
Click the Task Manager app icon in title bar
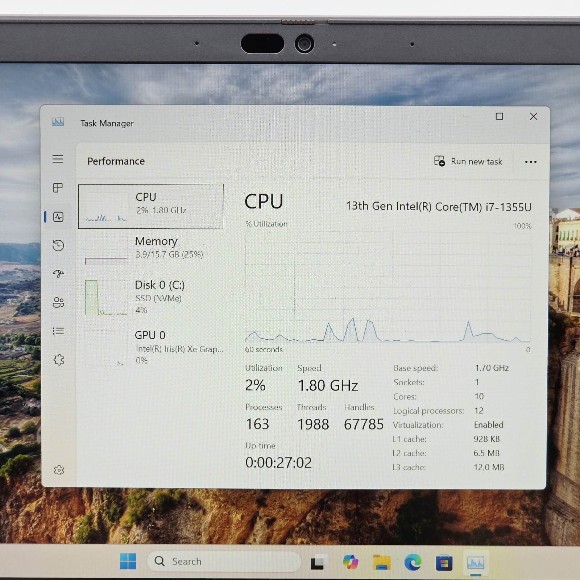58,122
